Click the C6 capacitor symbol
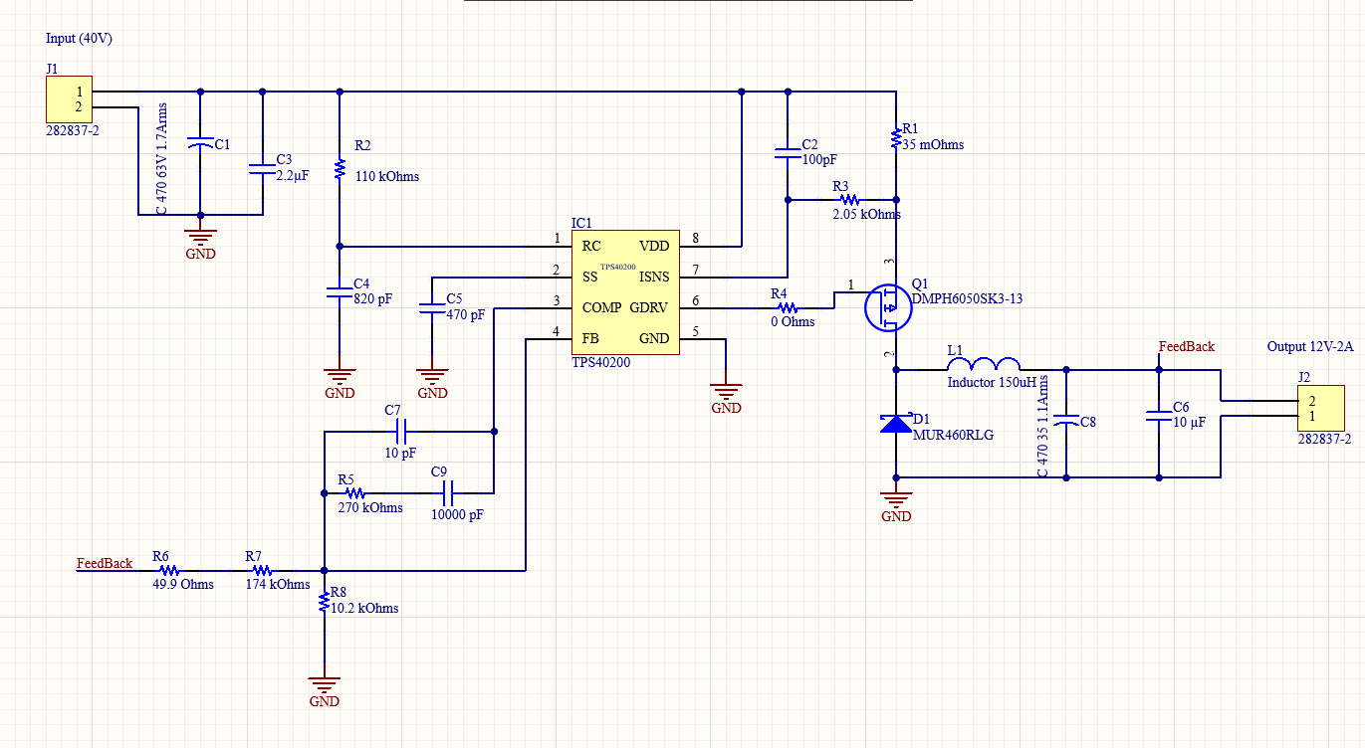The image size is (1365, 748). coord(1159,415)
